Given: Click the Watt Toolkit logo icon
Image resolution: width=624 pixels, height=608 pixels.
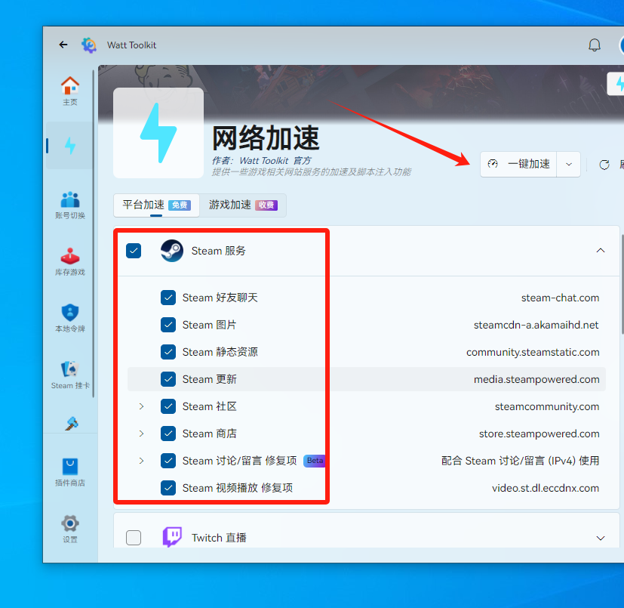Looking at the screenshot, I should (x=89, y=45).
